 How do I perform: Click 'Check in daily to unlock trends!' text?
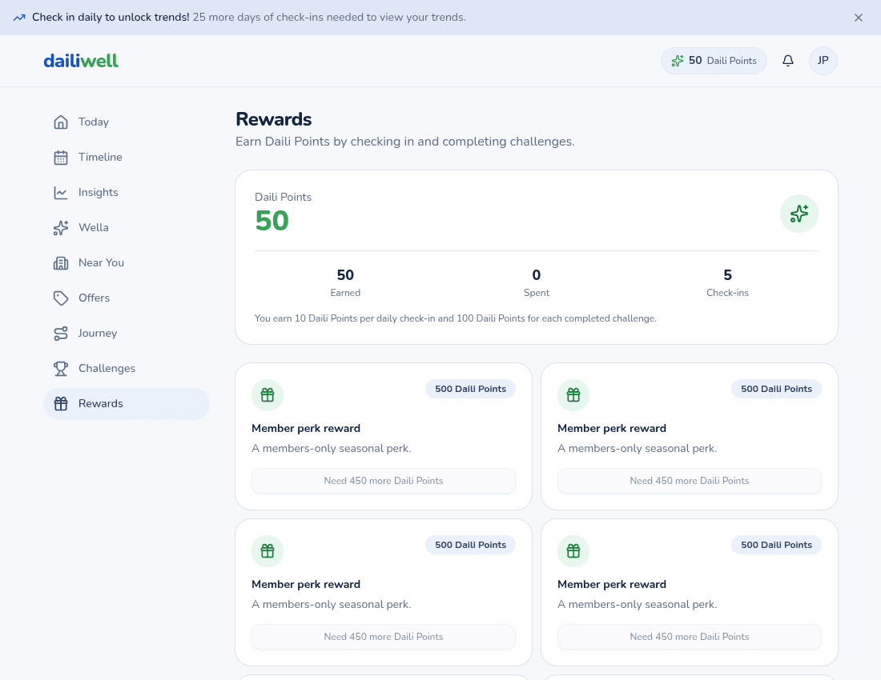click(x=111, y=18)
